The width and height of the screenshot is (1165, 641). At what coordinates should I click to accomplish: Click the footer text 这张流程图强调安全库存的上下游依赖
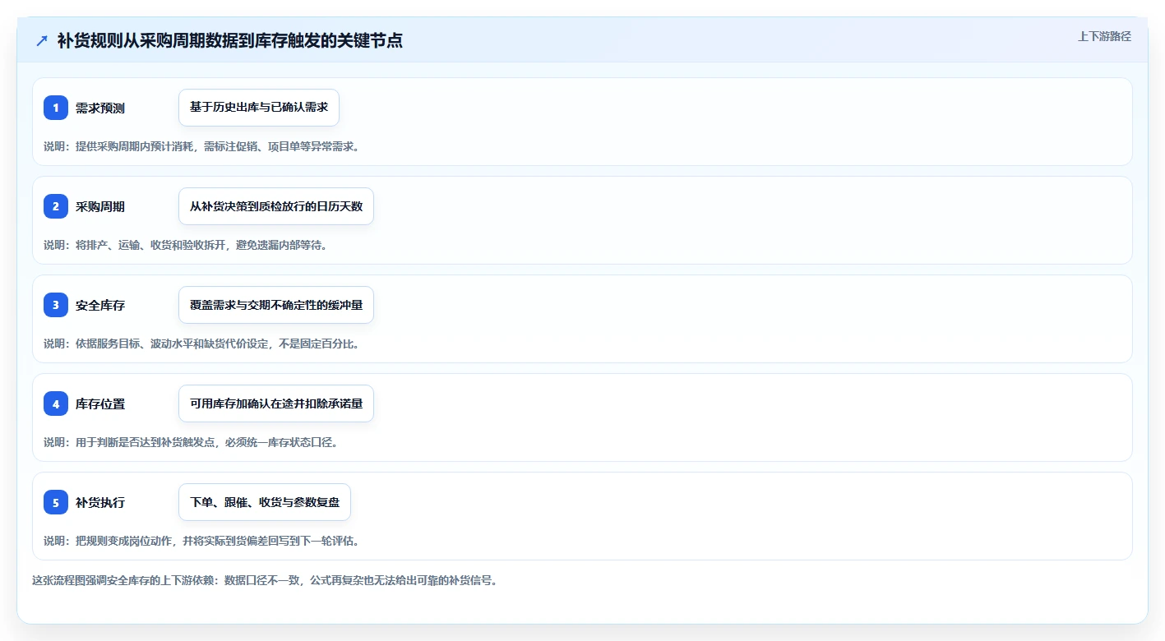coord(265,580)
